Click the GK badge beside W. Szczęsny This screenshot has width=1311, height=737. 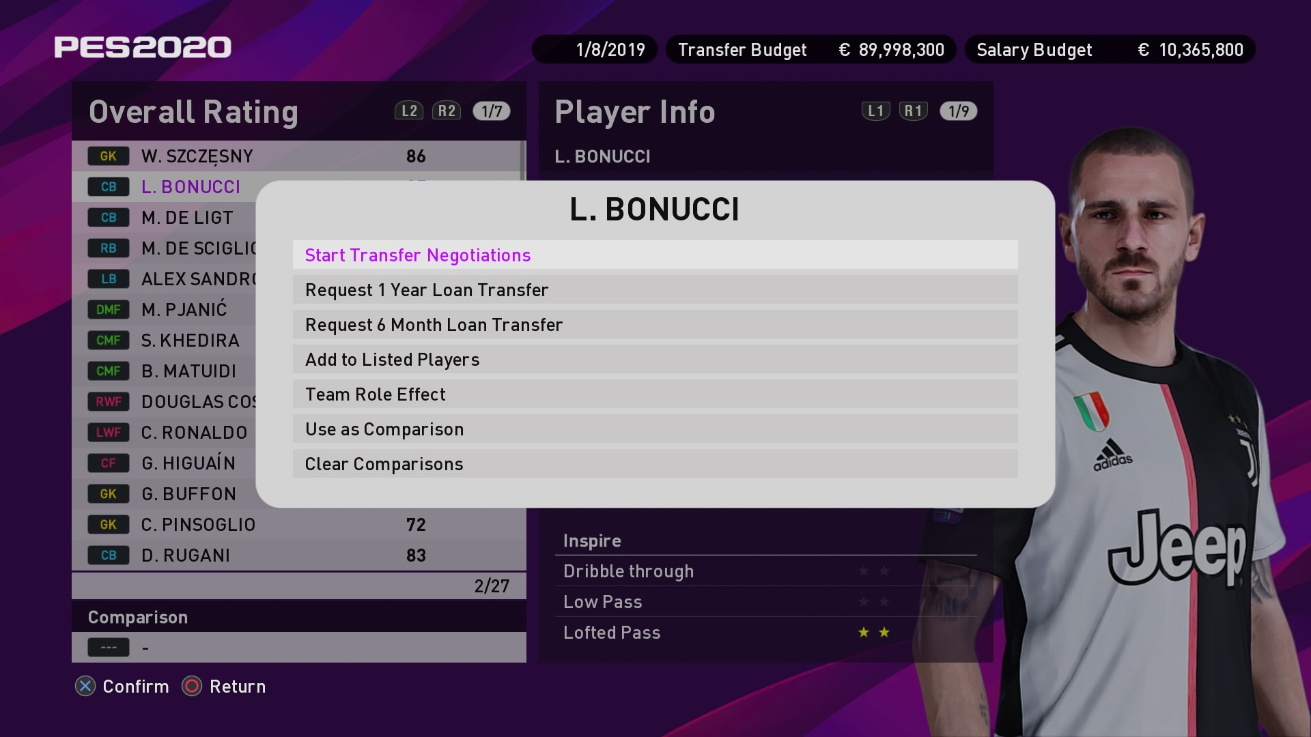click(x=109, y=156)
